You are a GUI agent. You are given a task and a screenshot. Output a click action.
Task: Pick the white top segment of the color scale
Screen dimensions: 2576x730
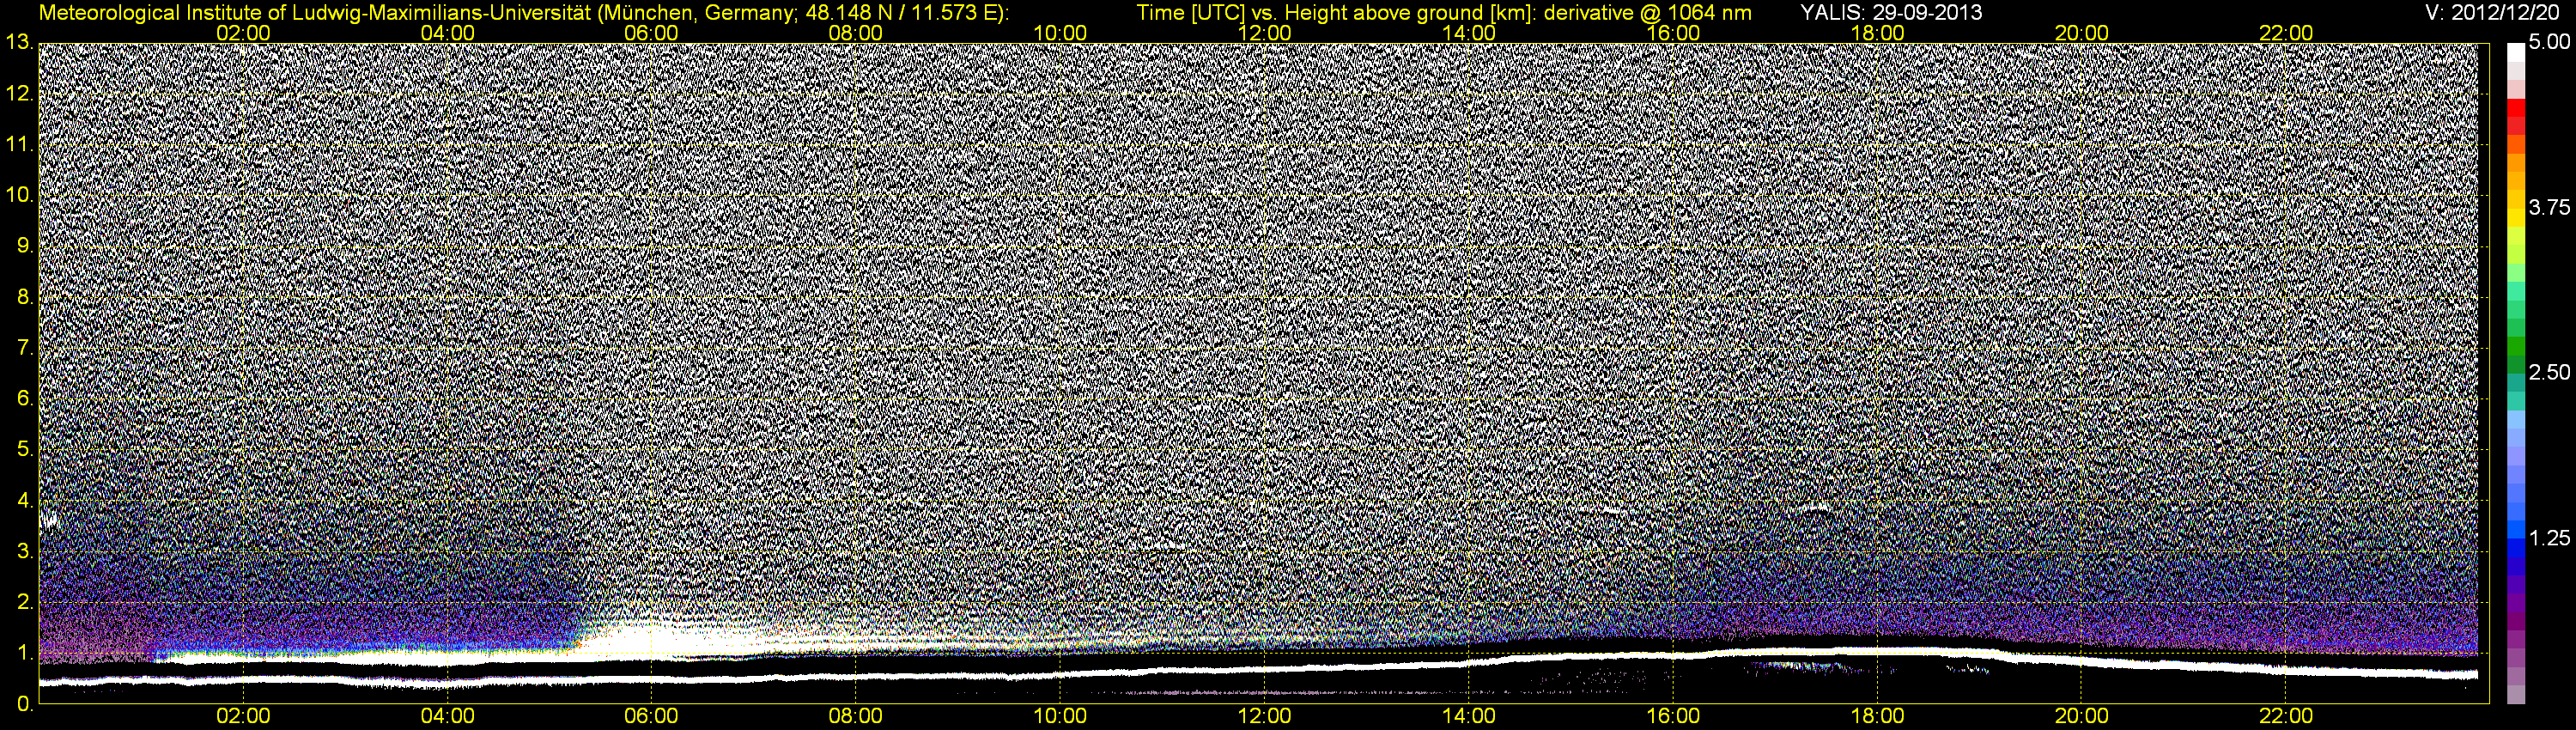click(x=2515, y=52)
